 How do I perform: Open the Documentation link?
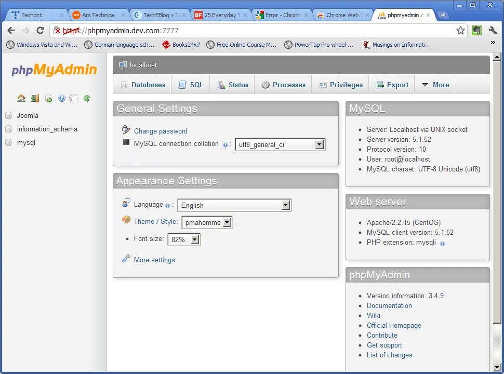[389, 305]
